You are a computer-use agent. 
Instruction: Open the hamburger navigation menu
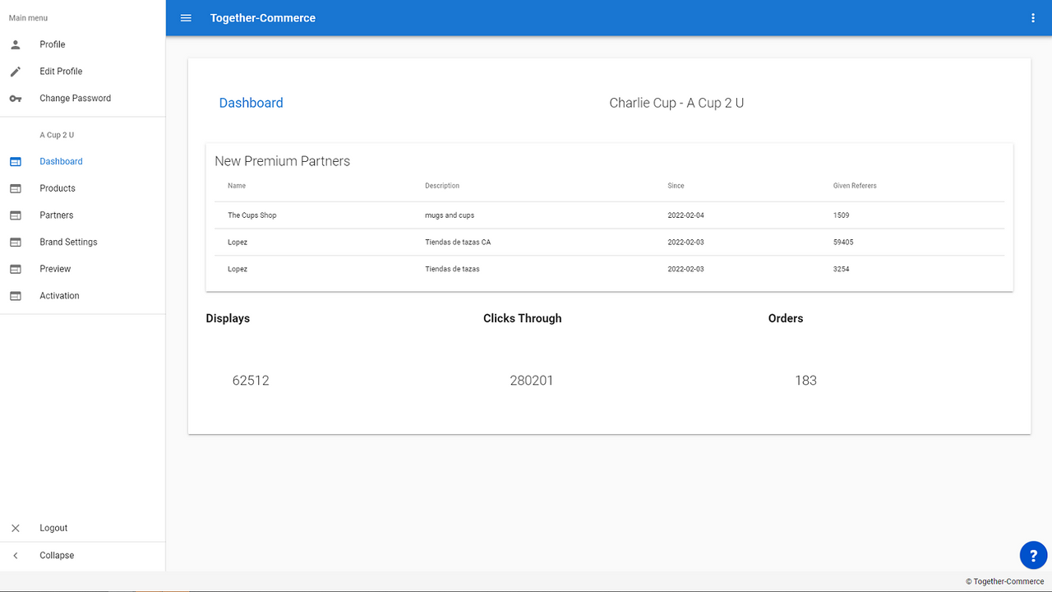point(185,17)
